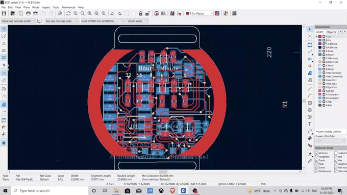Screen dimensions: 347x195
Task: Click the B.Cu layer color swatch
Action: (320, 40)
